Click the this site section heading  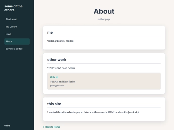pyautogui.click(x=54, y=104)
